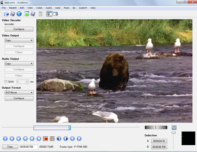Click Configure under Video Decoder

[19, 29]
